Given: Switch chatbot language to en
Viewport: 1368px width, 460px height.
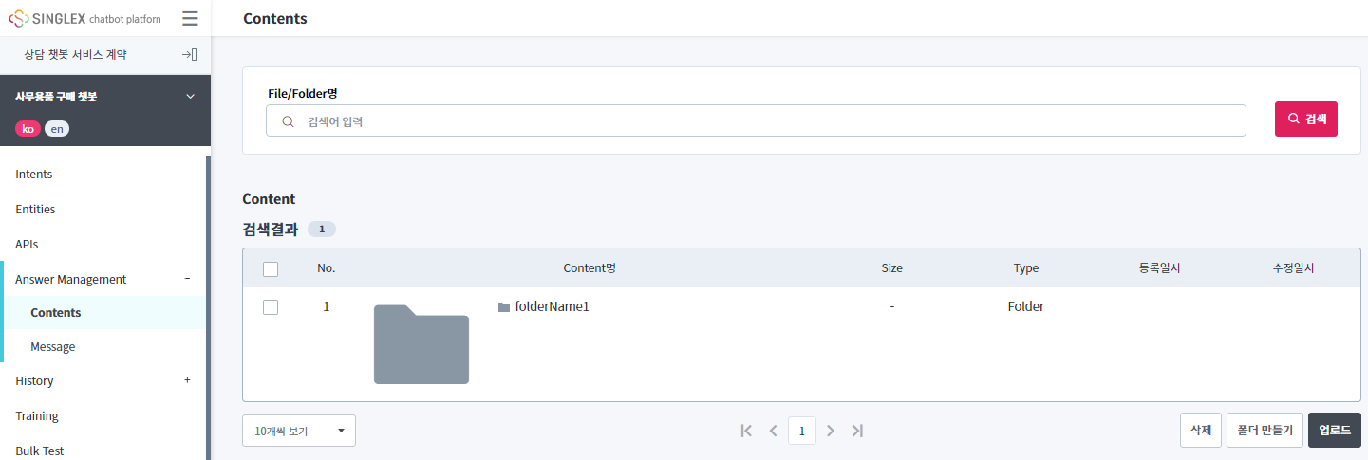Looking at the screenshot, I should tap(57, 129).
